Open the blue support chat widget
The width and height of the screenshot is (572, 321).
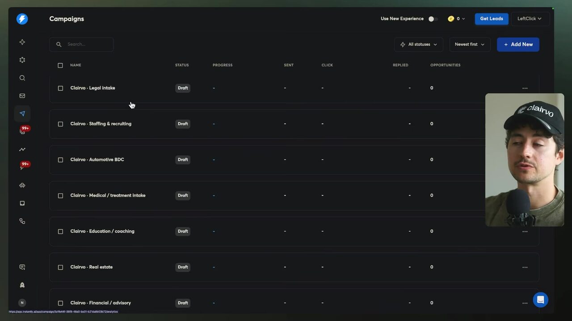[540, 300]
